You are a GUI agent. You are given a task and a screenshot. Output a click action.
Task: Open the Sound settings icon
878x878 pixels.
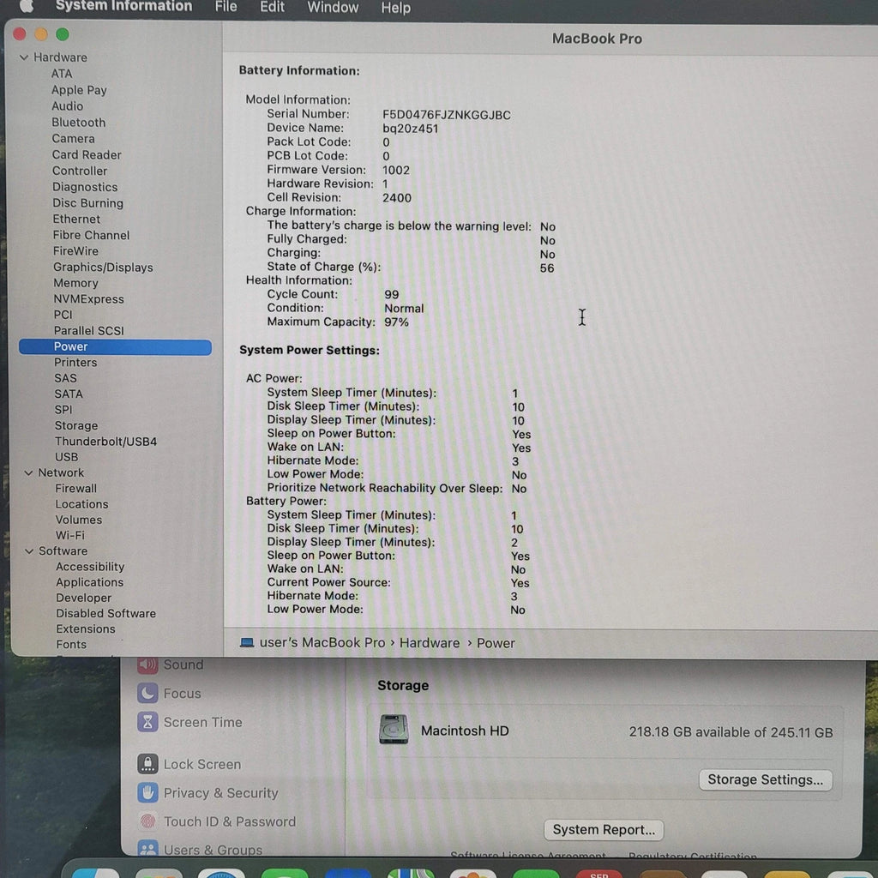tap(148, 665)
